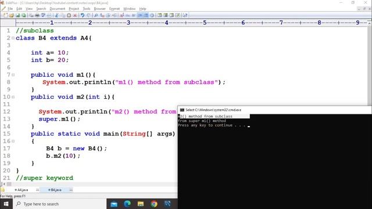
Task: Switch to the A4.java document tab
Action: coord(22,190)
